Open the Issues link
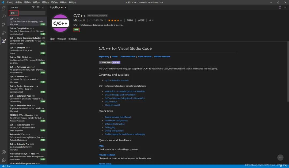The height and width of the screenshot is (168, 289). [115, 56]
